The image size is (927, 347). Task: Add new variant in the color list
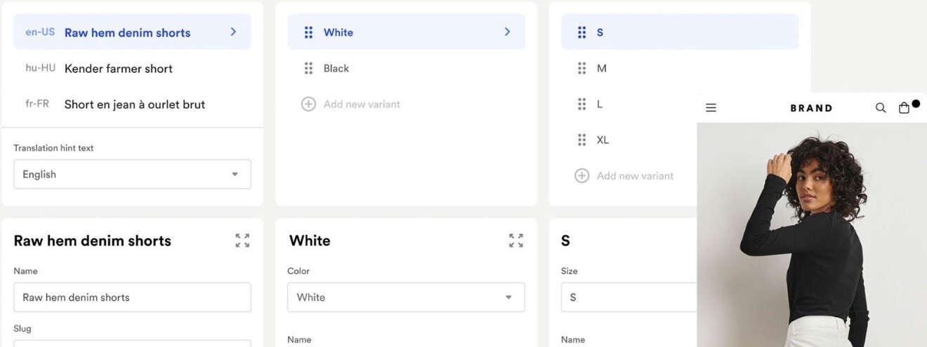pyautogui.click(x=351, y=104)
